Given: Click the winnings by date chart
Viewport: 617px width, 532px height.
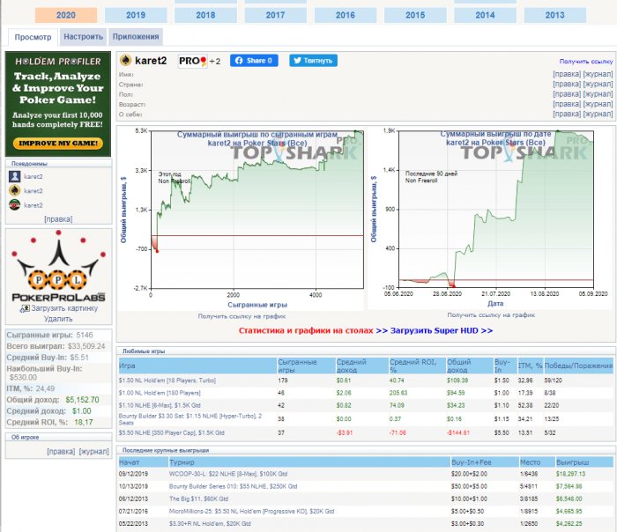Looking at the screenshot, I should point(490,218).
